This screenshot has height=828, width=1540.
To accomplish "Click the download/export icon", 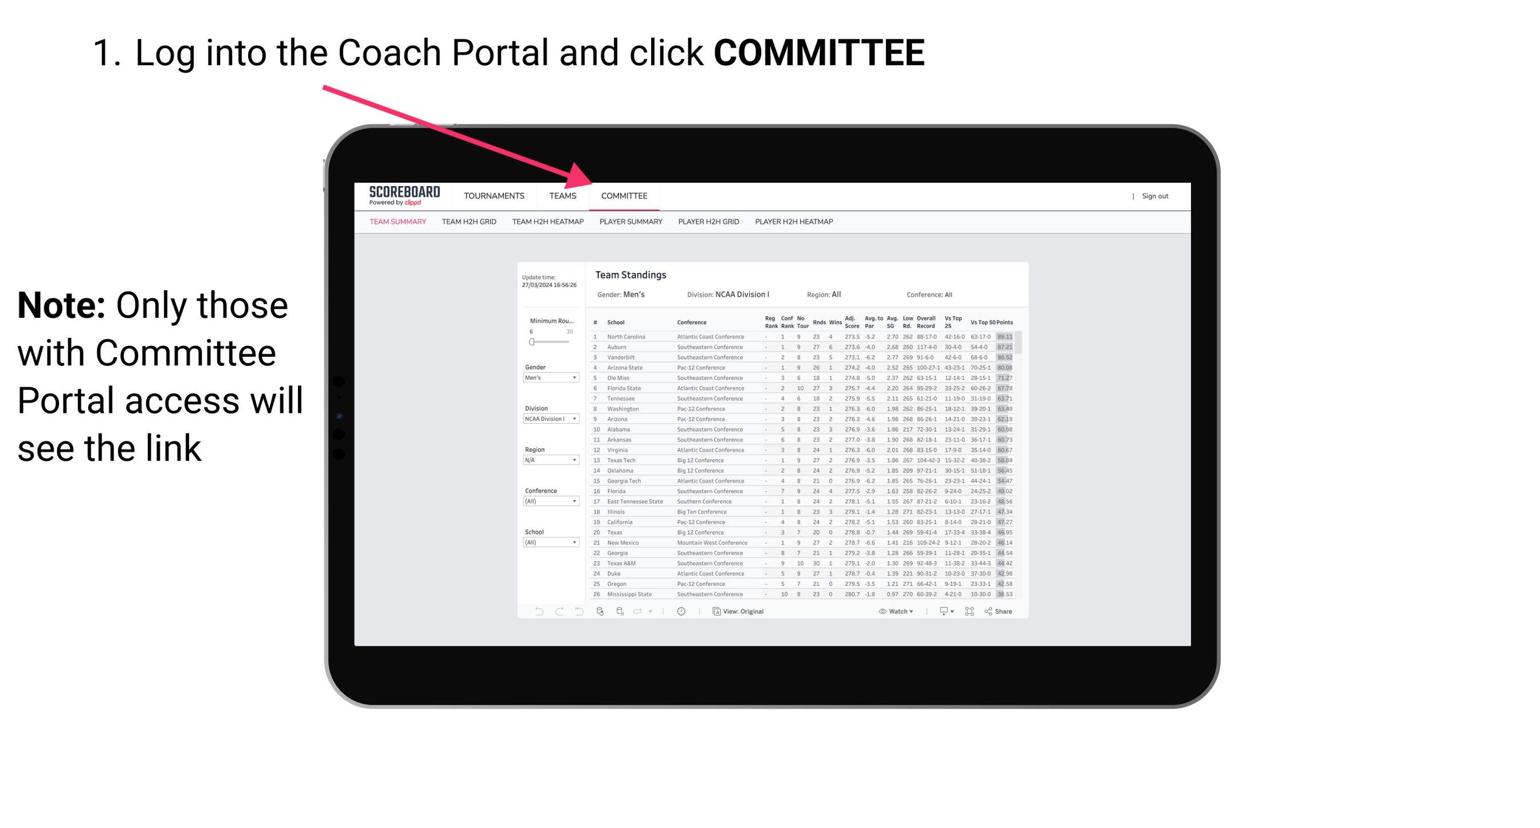I will [x=941, y=612].
